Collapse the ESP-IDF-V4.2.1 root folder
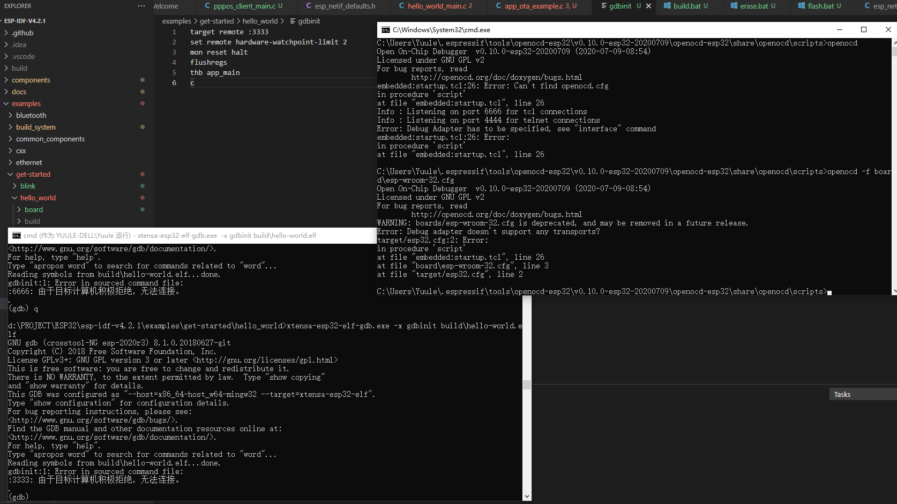The width and height of the screenshot is (897, 504). pyautogui.click(x=25, y=21)
